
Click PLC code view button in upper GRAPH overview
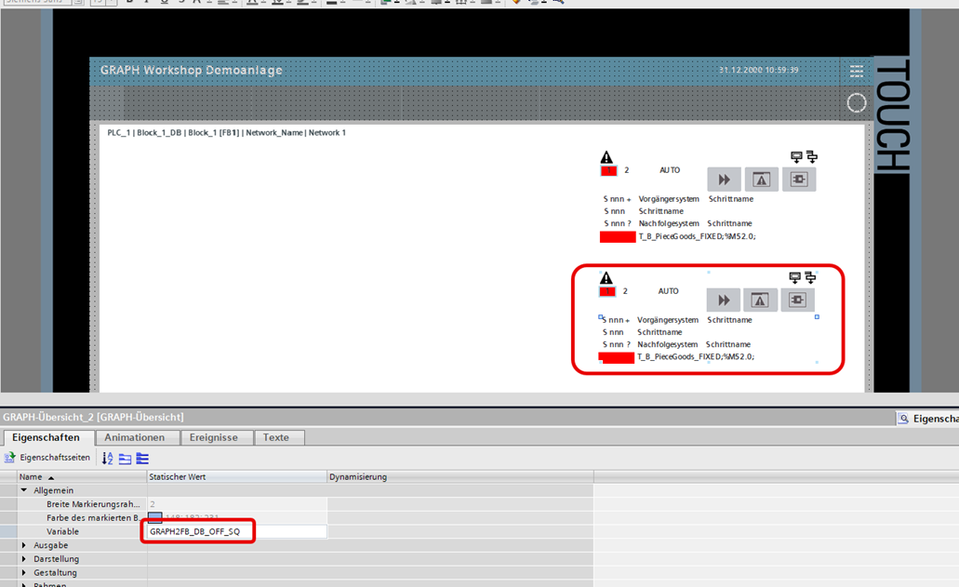pos(799,180)
